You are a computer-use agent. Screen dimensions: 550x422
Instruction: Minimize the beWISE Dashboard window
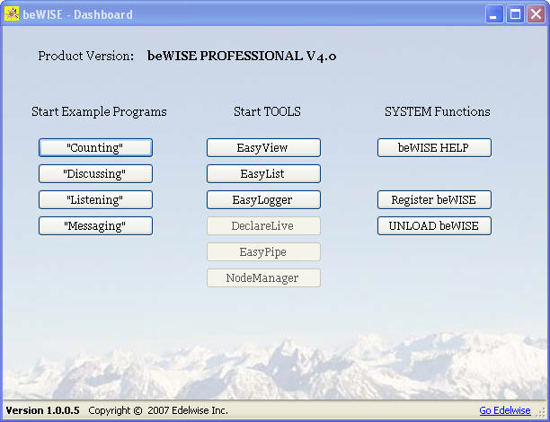[495, 14]
